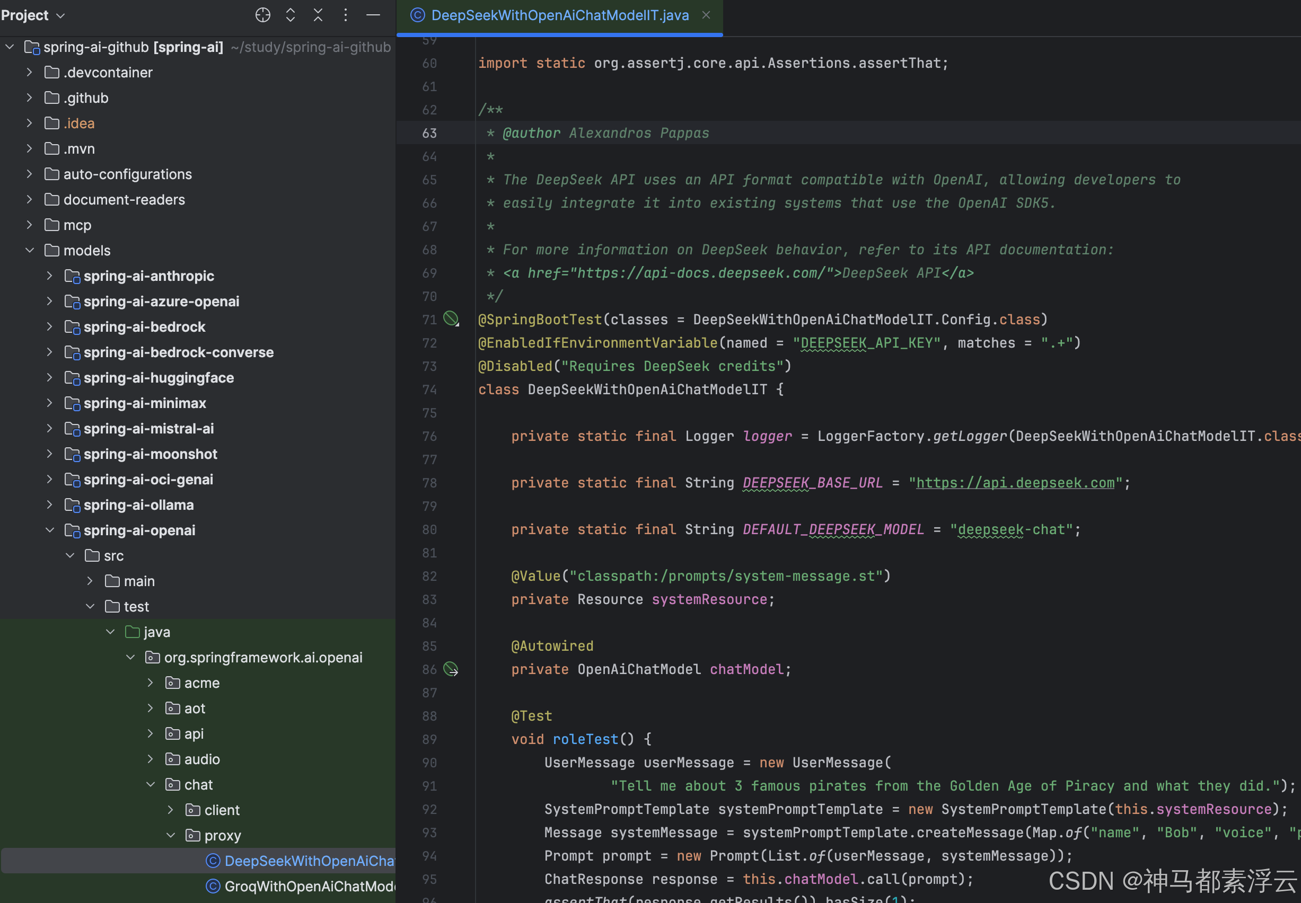Collapse the spring-ai-openai module

pyautogui.click(x=50, y=530)
